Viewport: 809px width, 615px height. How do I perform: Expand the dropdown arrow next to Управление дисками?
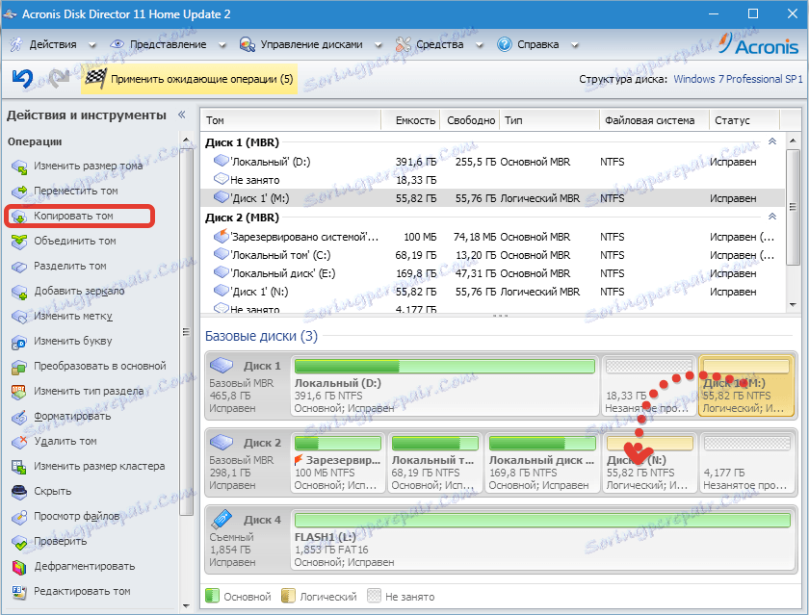click(x=378, y=45)
